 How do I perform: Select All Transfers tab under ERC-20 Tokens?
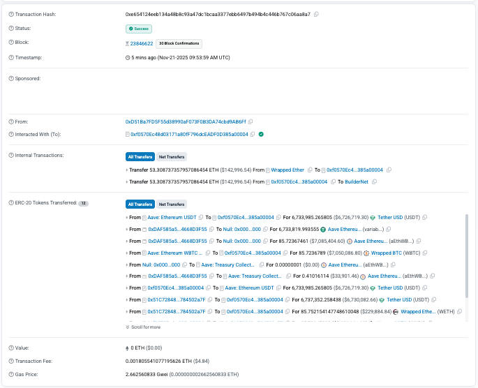point(140,204)
